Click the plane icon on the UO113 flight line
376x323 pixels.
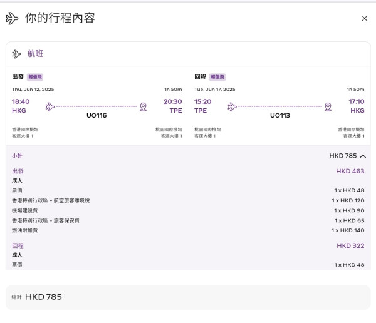[232, 106]
